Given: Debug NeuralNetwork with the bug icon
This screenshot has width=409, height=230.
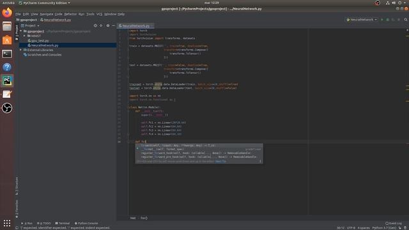Looking at the screenshot, I should tap(388, 20).
